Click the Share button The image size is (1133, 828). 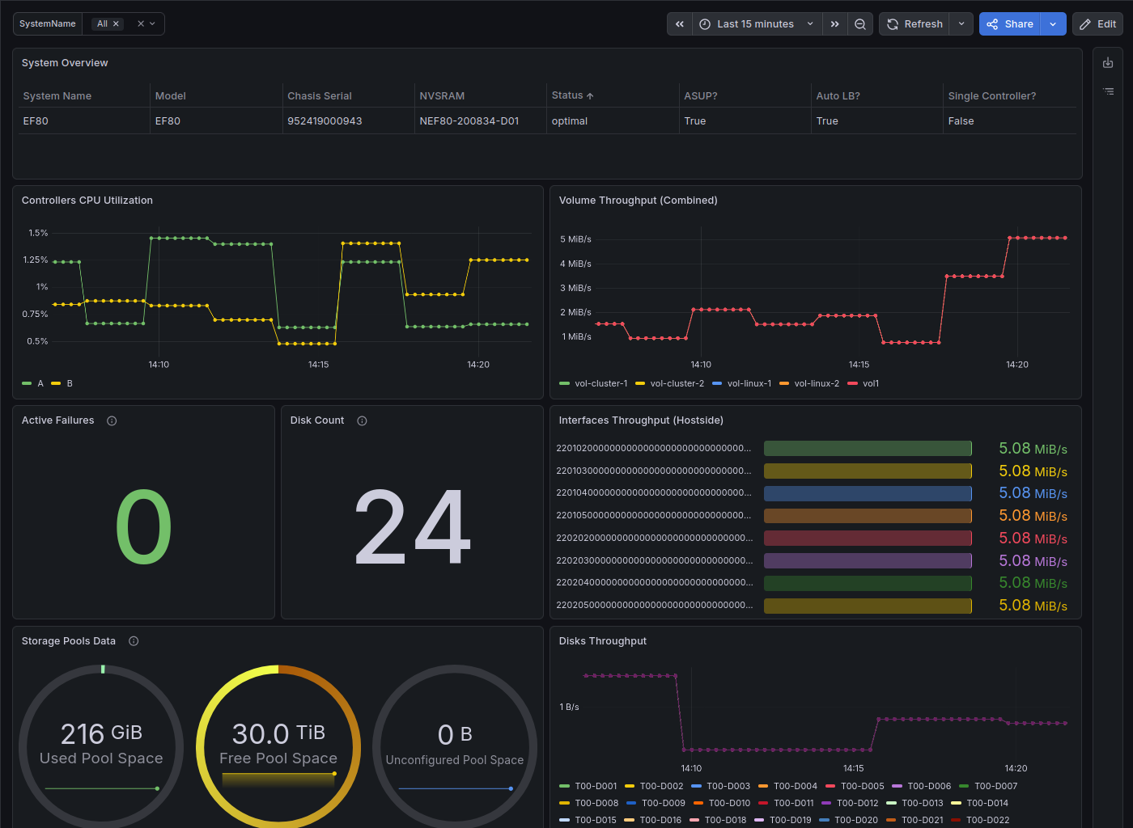pos(1010,24)
